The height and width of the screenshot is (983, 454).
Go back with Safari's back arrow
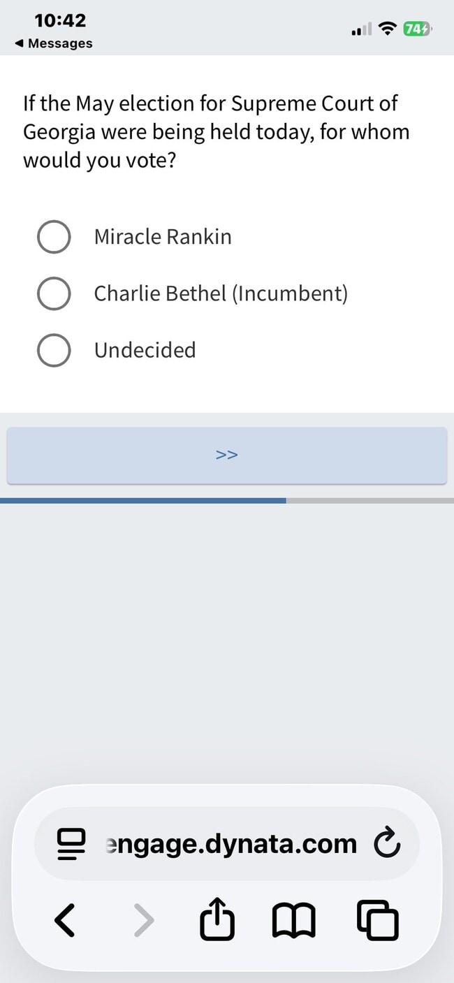click(64, 919)
